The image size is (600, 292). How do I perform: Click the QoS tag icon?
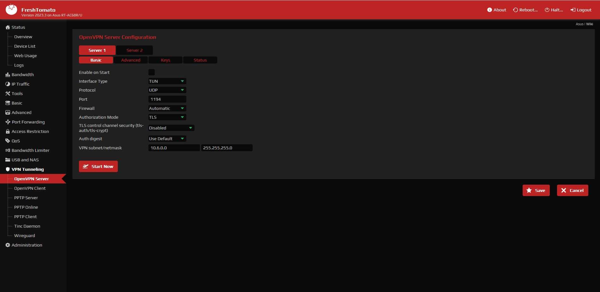(x=8, y=141)
